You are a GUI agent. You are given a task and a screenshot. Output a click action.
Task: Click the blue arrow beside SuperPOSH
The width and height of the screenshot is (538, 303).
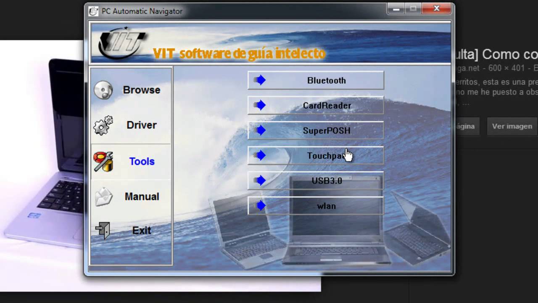(x=260, y=130)
